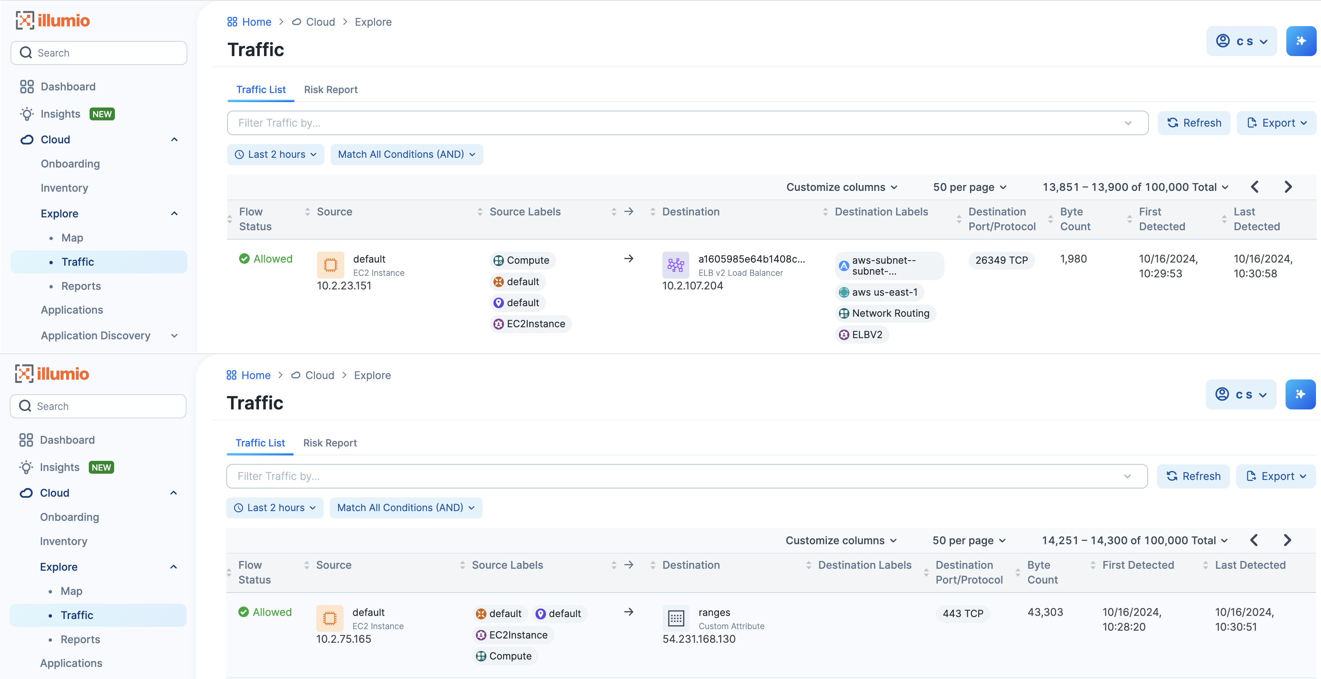Open Applications in the upper sidebar

[x=72, y=310]
